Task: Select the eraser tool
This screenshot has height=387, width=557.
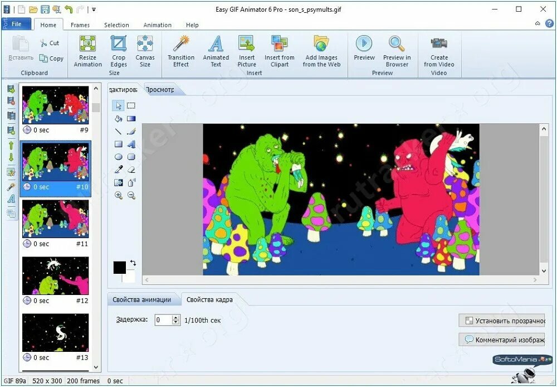Action: [x=131, y=170]
